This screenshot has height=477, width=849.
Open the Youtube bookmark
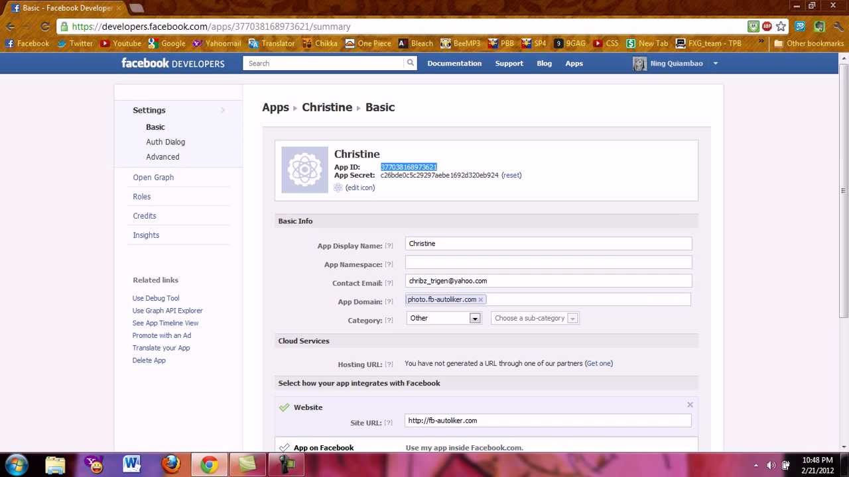pyautogui.click(x=121, y=43)
